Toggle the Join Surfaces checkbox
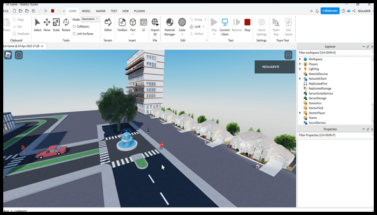The image size is (377, 215). (x=74, y=33)
